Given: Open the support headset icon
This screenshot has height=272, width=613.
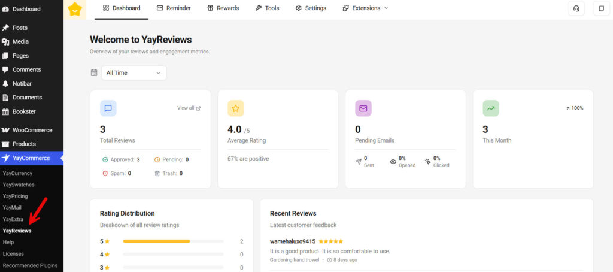Looking at the screenshot, I should point(576,8).
